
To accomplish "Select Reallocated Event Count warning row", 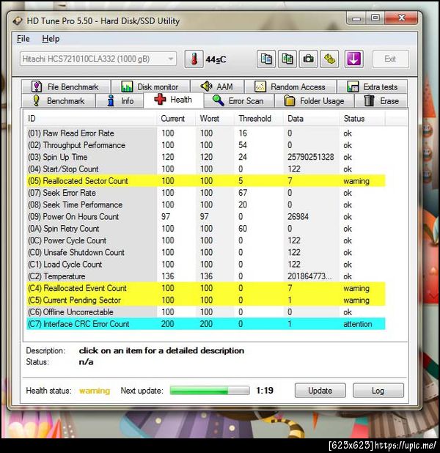I will [x=206, y=288].
